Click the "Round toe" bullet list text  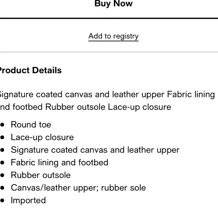(31, 124)
